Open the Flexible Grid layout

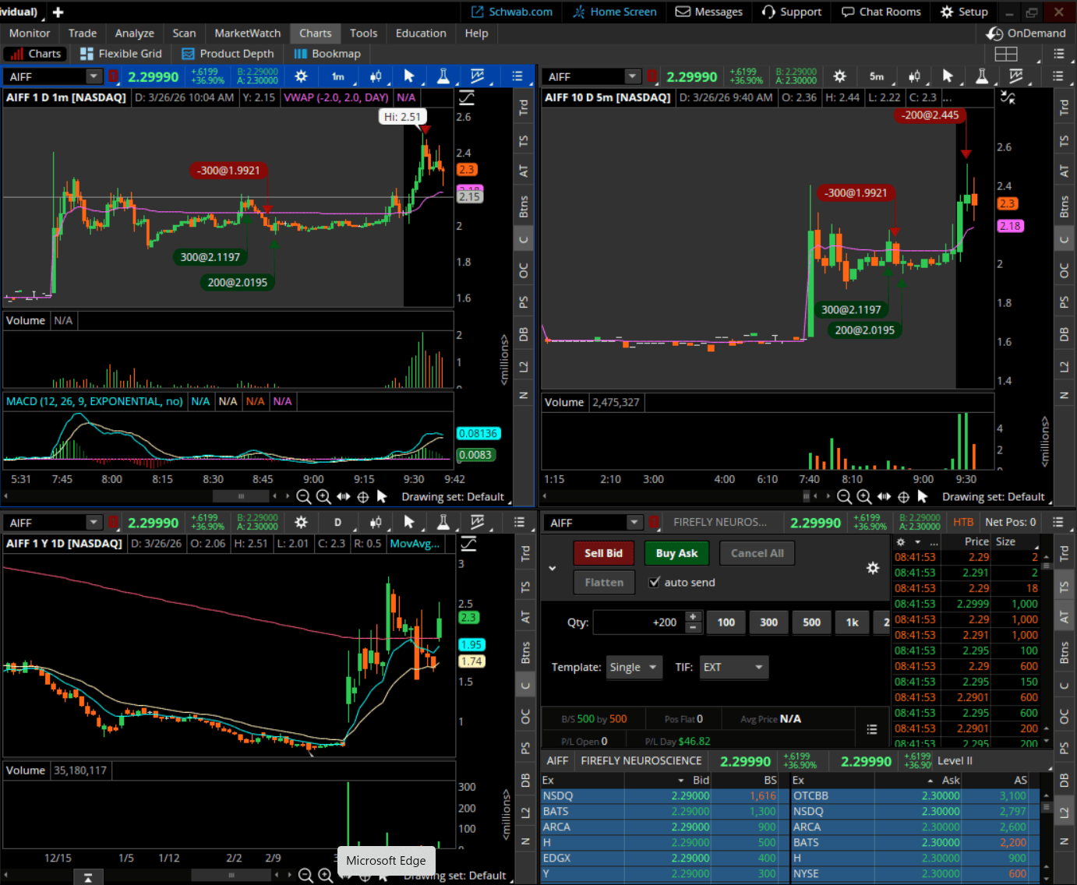tap(121, 54)
